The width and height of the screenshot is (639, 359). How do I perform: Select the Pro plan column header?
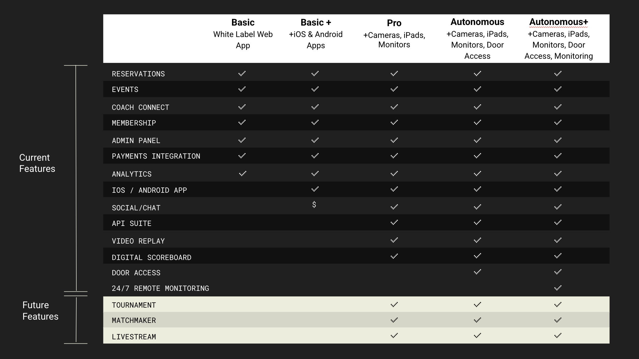(x=394, y=23)
